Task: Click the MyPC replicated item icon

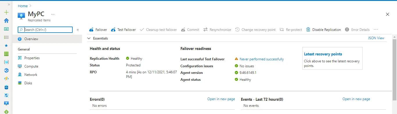Action: (21, 16)
